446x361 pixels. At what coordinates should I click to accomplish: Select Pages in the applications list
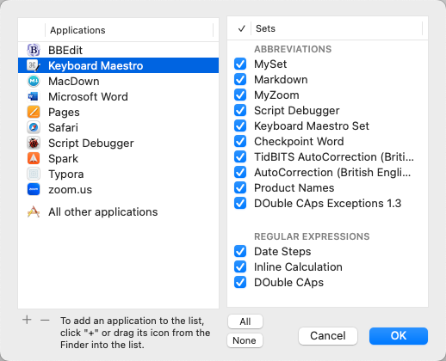tap(118, 112)
